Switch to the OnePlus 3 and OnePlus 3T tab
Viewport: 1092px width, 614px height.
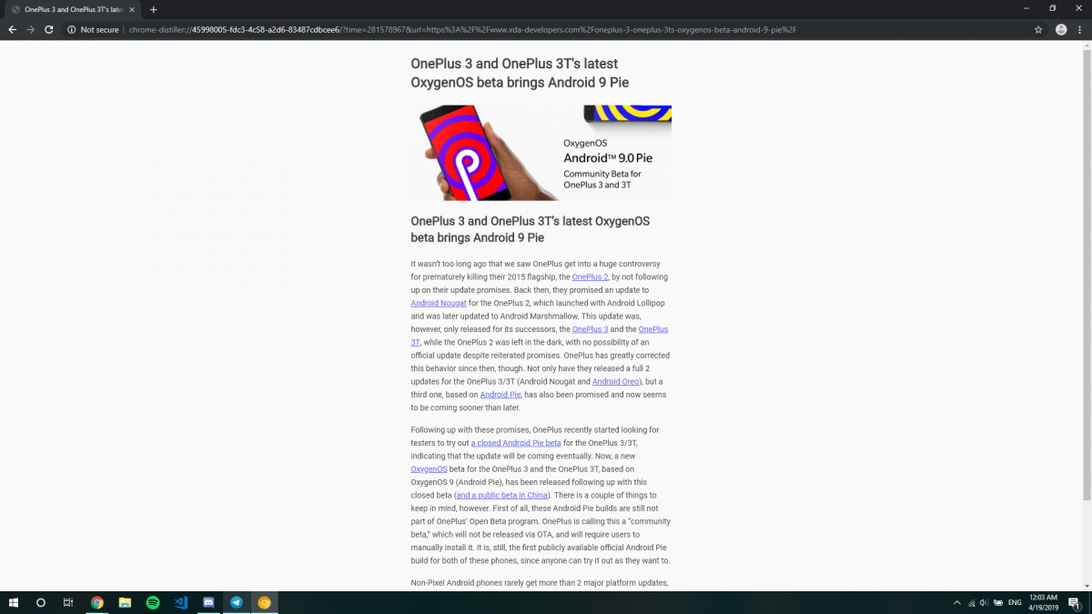[72, 9]
